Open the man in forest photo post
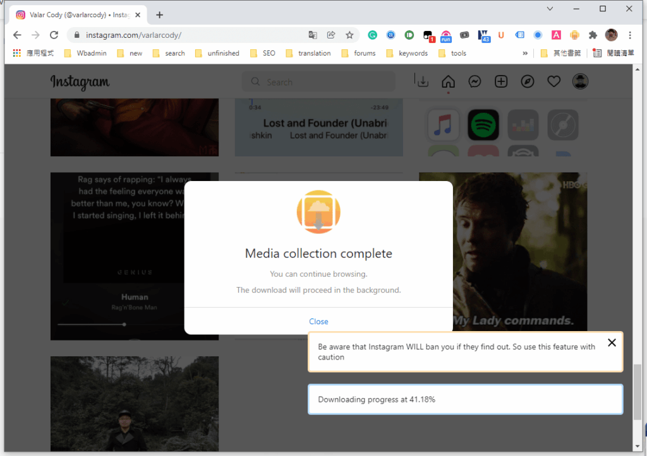 click(x=135, y=404)
